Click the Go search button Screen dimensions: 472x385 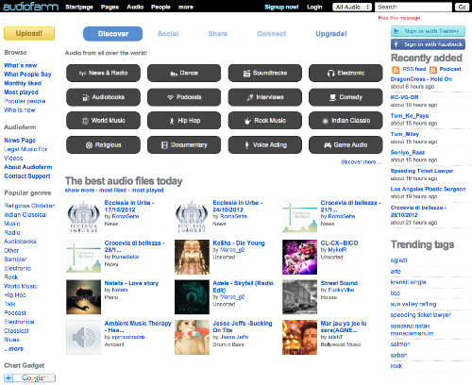click(462, 7)
